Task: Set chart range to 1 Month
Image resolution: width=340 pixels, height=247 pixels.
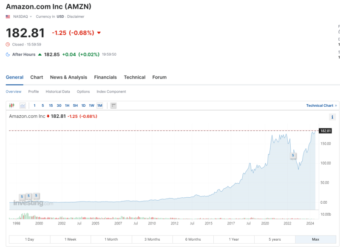Action: [111, 239]
